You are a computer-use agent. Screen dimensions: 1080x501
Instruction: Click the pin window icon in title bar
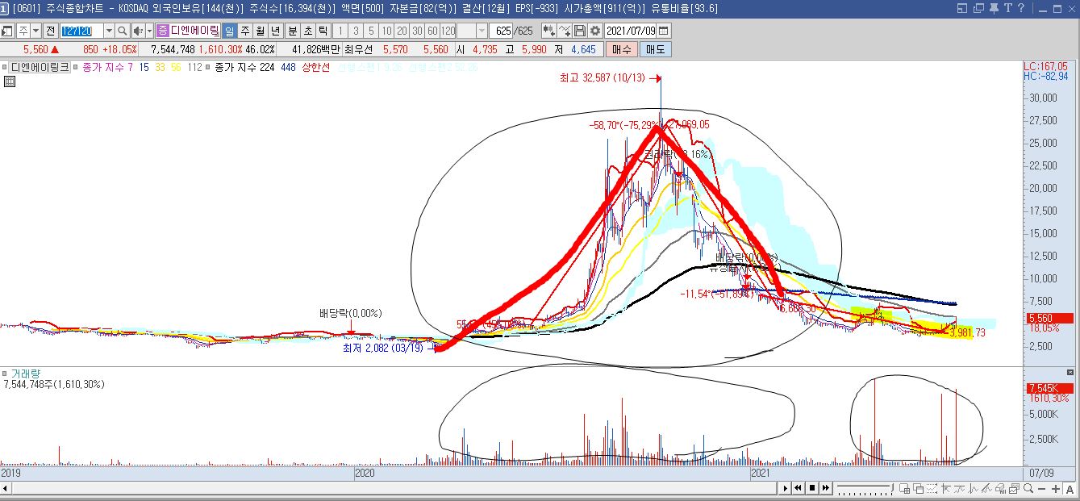(994, 8)
